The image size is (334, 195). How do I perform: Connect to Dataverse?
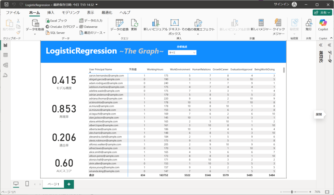pyautogui.click(x=88, y=27)
